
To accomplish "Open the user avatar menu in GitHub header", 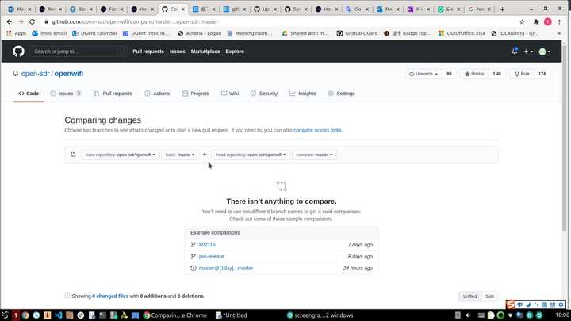I will (x=544, y=52).
